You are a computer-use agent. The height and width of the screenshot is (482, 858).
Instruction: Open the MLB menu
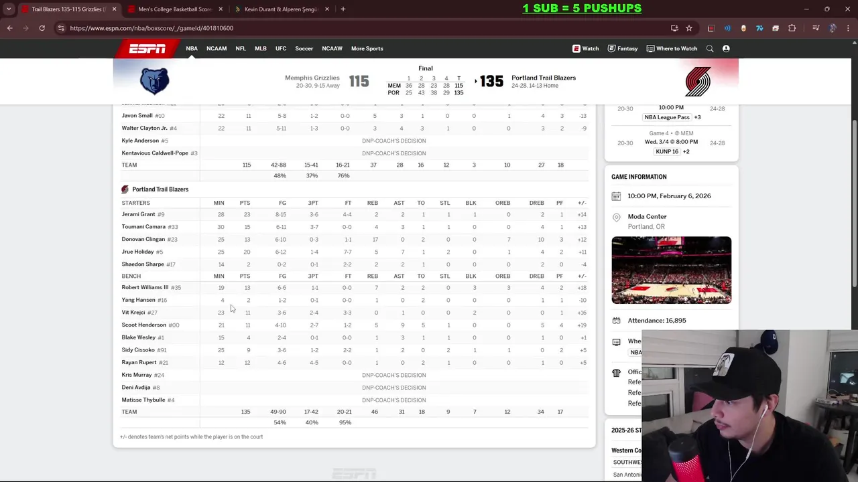click(261, 48)
